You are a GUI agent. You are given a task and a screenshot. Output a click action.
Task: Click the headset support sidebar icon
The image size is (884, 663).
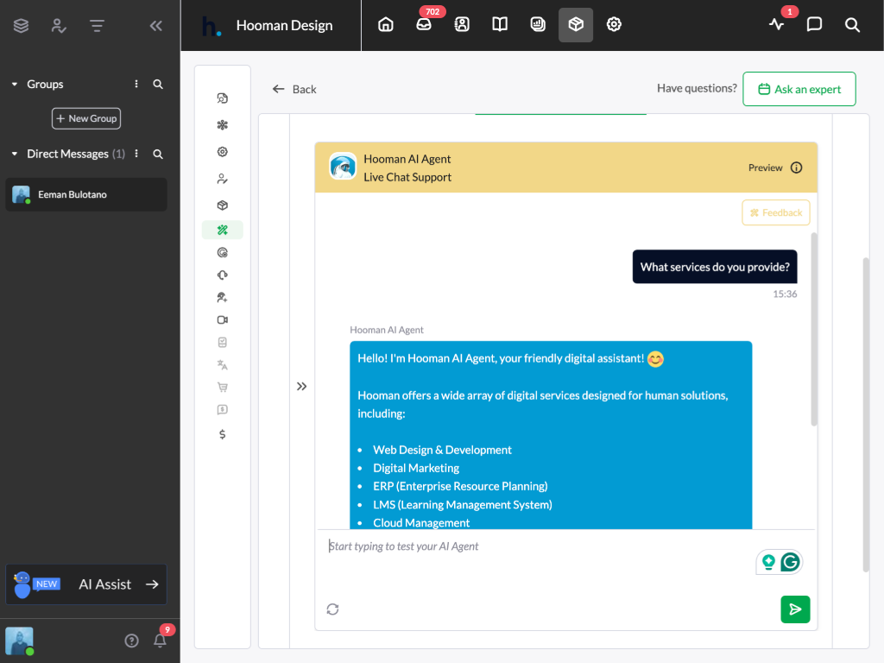point(223,275)
